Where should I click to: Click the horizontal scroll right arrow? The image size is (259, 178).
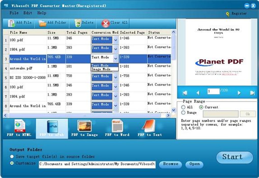(168, 115)
